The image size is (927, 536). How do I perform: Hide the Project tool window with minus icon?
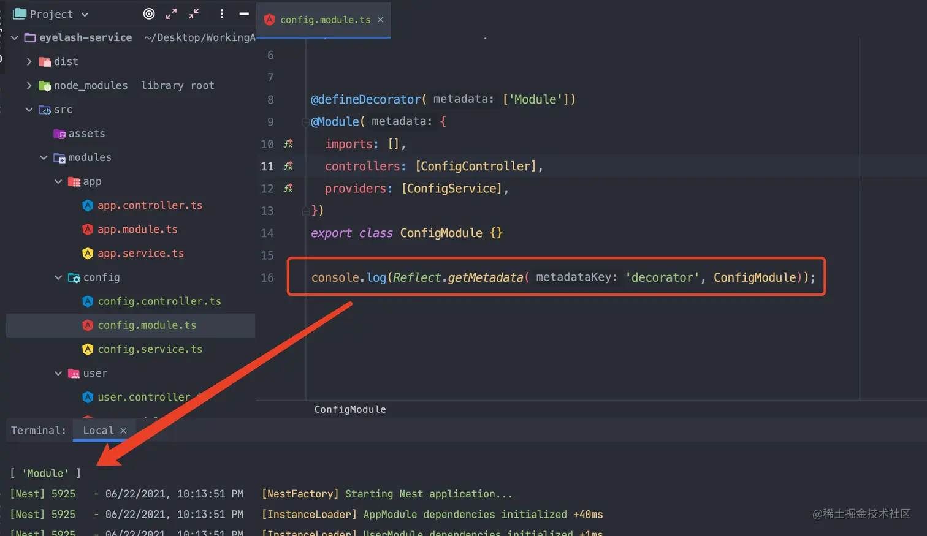[244, 13]
